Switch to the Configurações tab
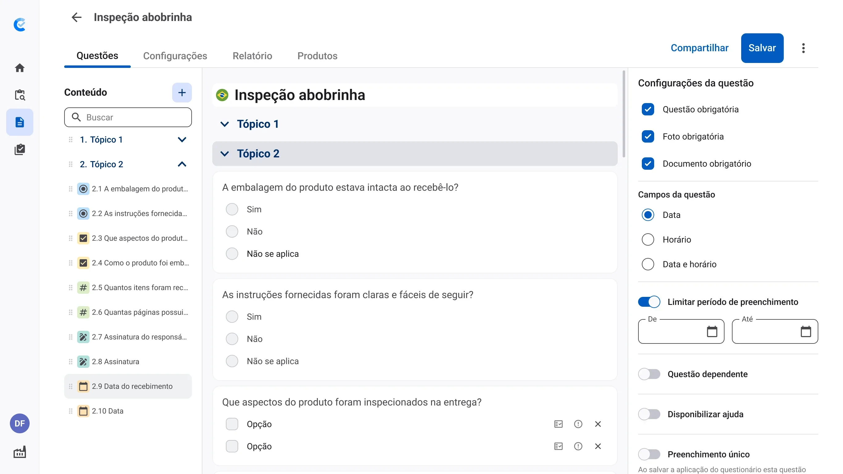Viewport: 843px width, 474px height. (175, 56)
